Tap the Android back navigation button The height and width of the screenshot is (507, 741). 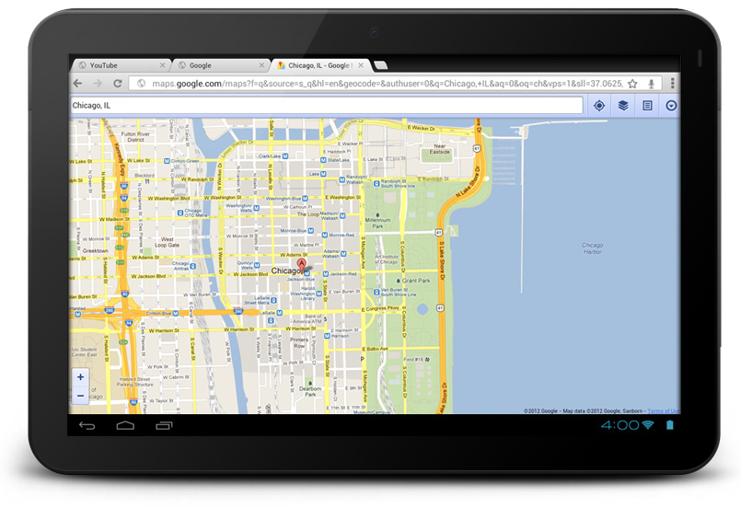87,426
